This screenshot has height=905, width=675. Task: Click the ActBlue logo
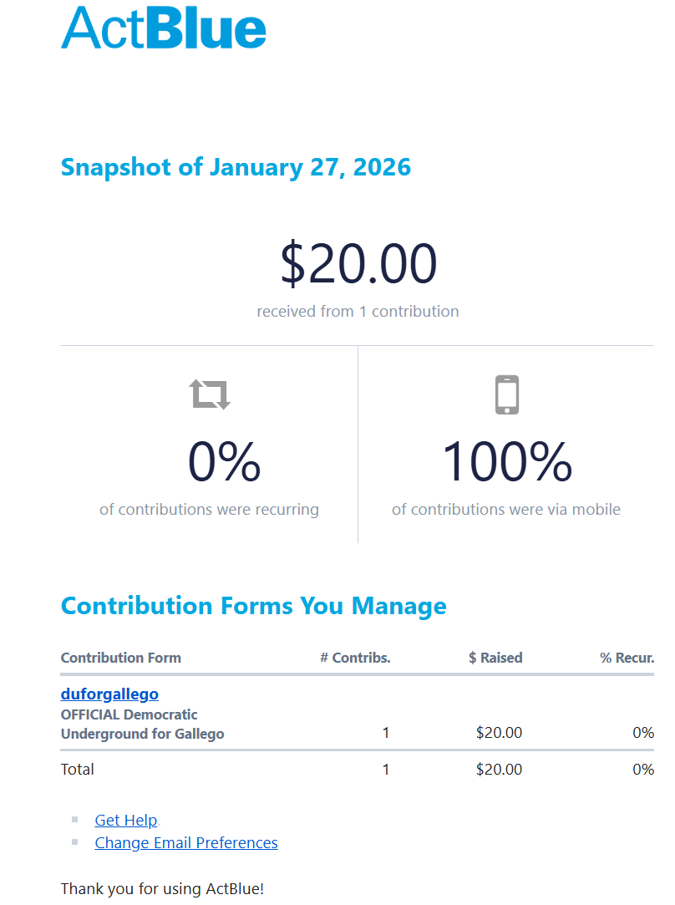[x=164, y=28]
